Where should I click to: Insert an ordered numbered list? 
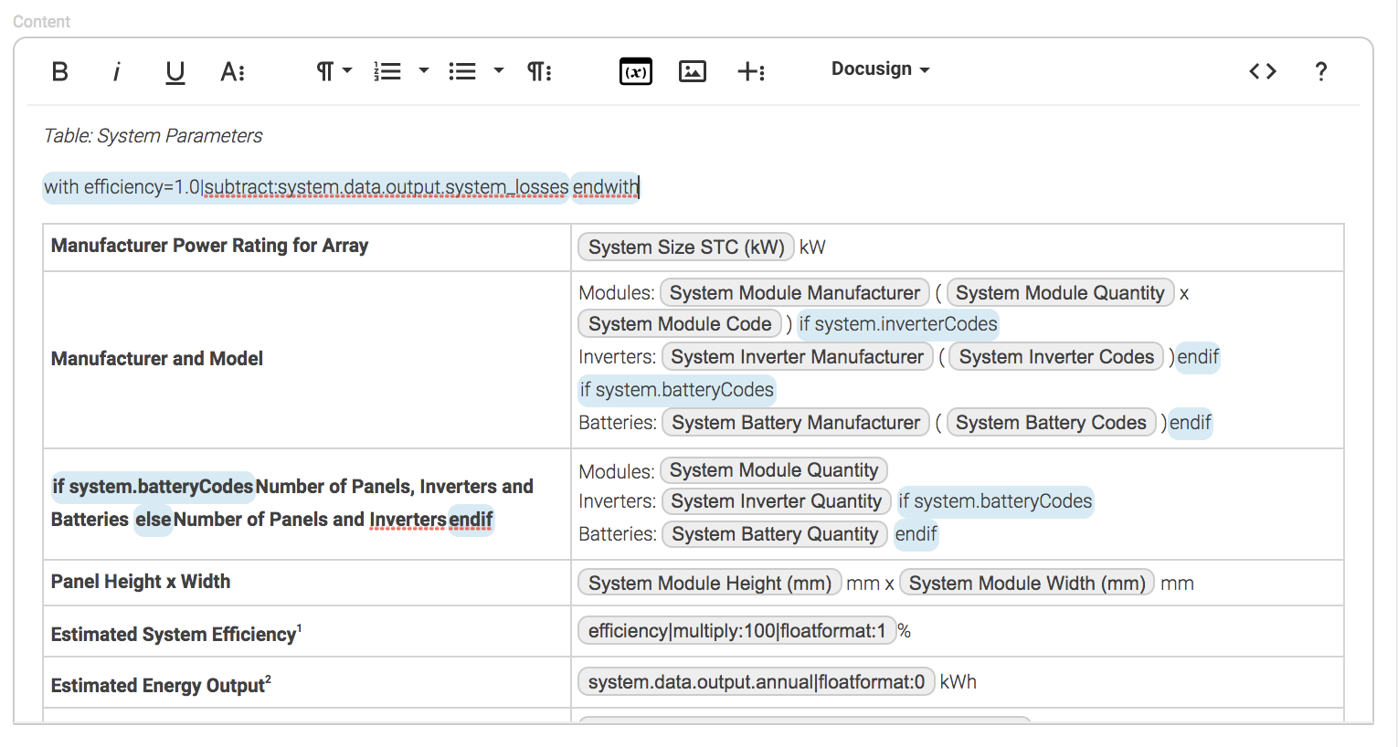click(387, 71)
